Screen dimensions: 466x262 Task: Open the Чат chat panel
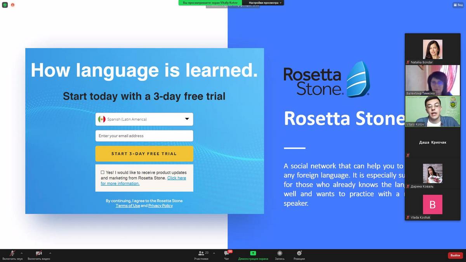(x=226, y=253)
